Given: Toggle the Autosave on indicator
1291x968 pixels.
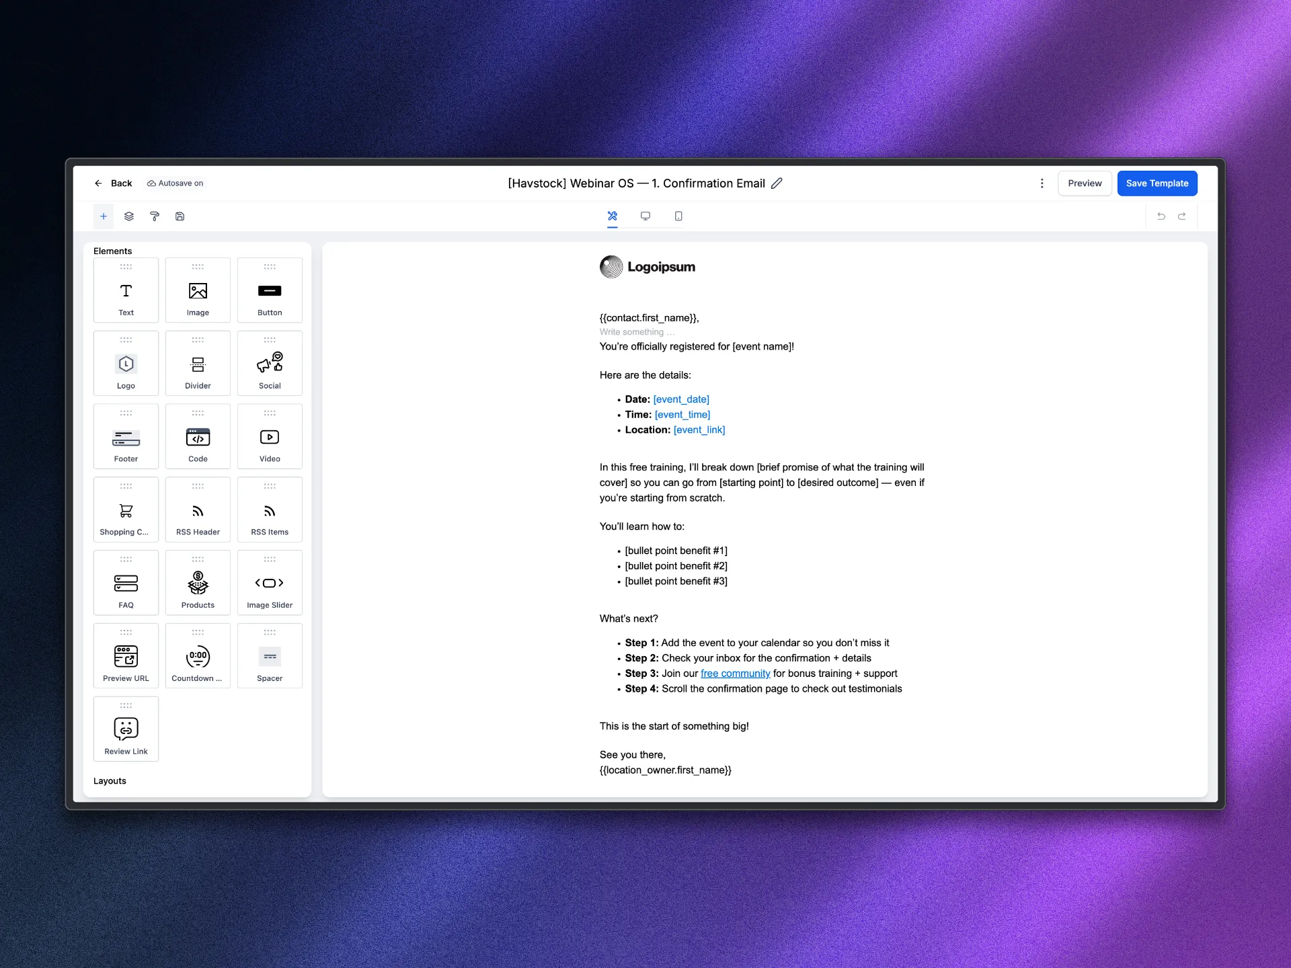Looking at the screenshot, I should pos(175,184).
